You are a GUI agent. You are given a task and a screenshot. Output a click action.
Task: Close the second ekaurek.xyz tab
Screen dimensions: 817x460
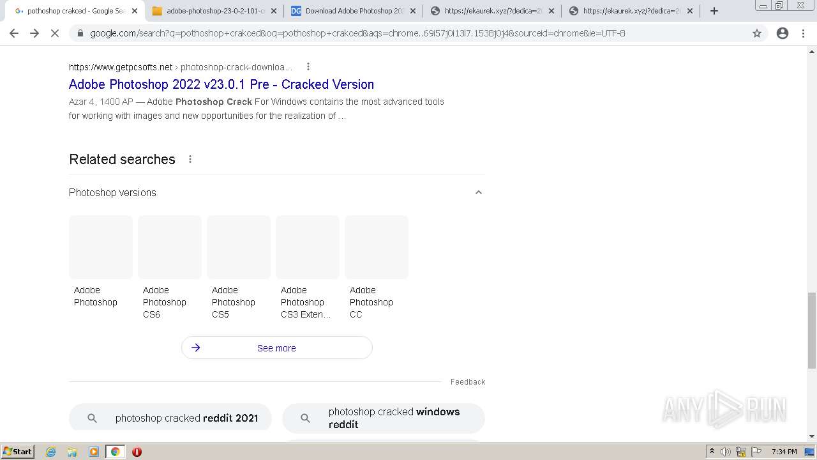pos(690,11)
